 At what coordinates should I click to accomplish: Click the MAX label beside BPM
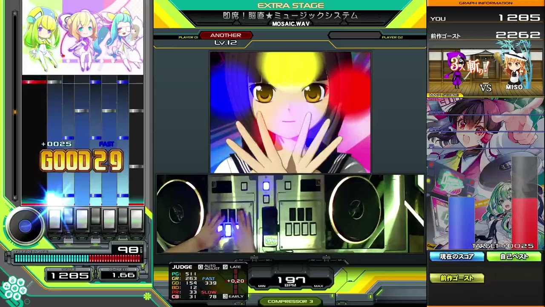click(x=318, y=286)
